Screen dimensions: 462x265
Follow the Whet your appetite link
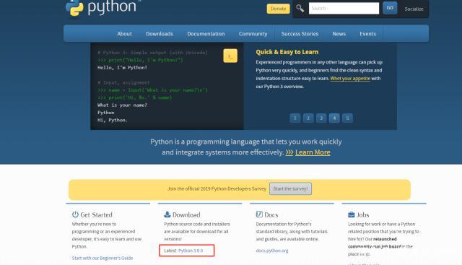(350, 79)
